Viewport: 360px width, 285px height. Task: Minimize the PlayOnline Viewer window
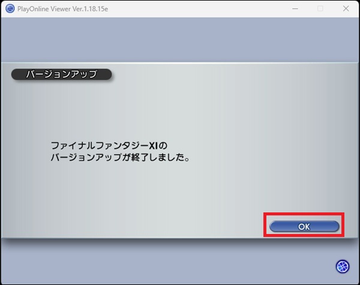pyautogui.click(x=295, y=8)
